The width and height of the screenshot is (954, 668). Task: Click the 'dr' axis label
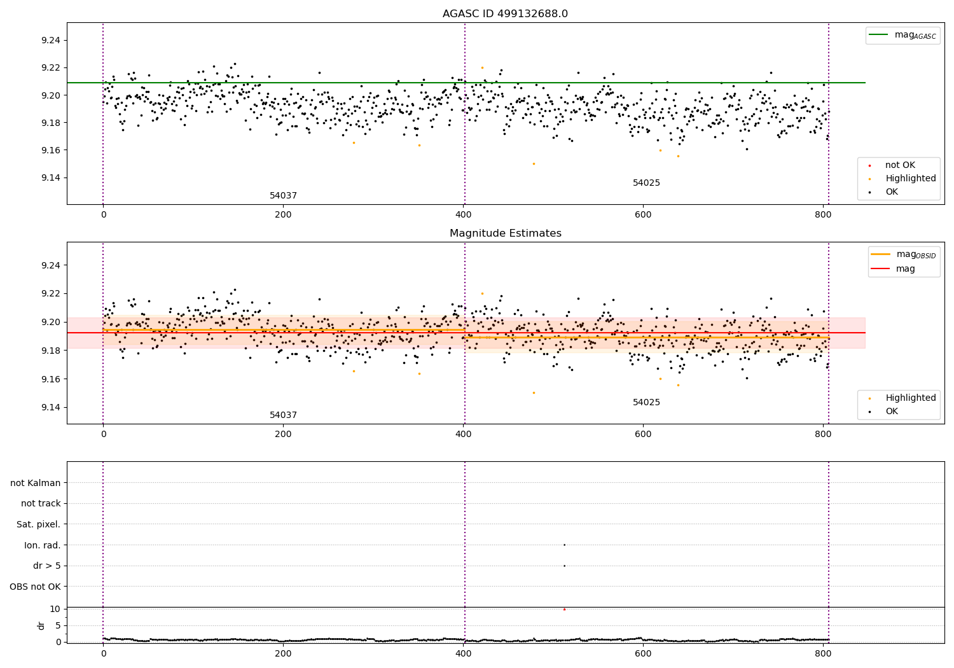pos(41,625)
